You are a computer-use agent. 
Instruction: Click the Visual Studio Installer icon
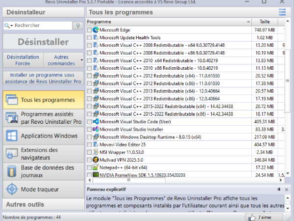96,129
